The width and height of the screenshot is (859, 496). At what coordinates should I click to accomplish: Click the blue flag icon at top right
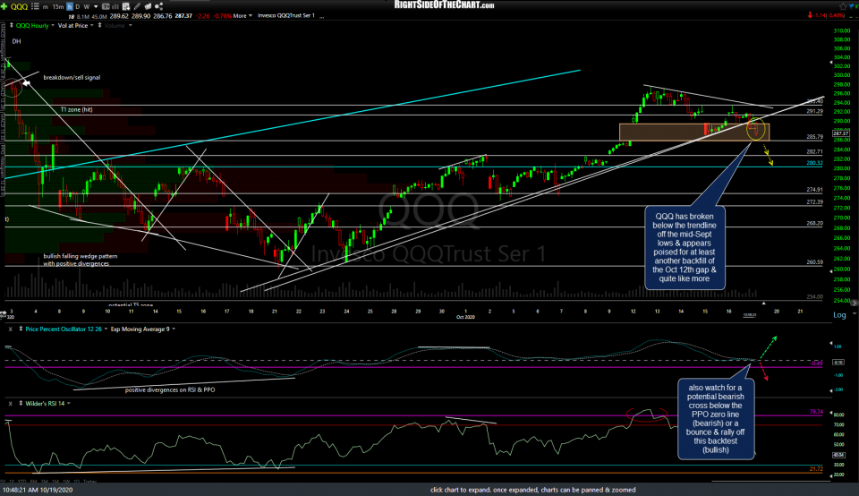click(x=853, y=6)
